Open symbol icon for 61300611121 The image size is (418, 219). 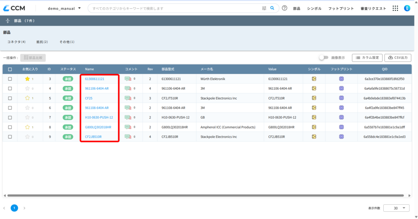314,79
